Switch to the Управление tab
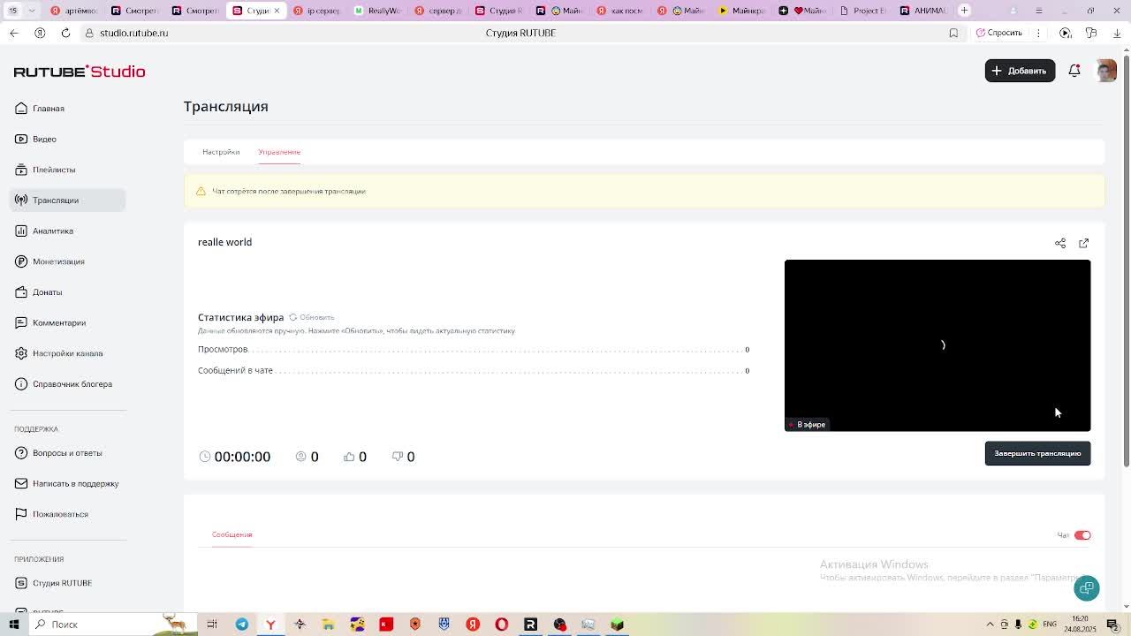 [x=279, y=152]
